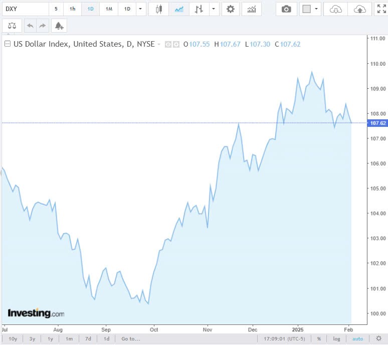This screenshot has width=388, height=345.
Task: Toggle percentage scale in the bottom bar
Action: (x=319, y=338)
